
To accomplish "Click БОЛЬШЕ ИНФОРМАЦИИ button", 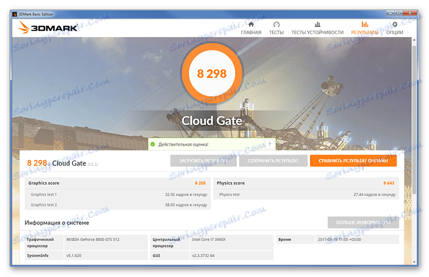I will click(x=364, y=222).
